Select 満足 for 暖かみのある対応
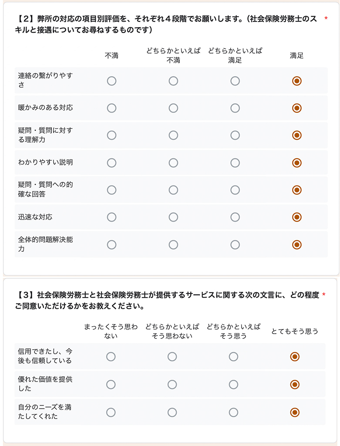The width and height of the screenshot is (340, 446). coord(297,108)
